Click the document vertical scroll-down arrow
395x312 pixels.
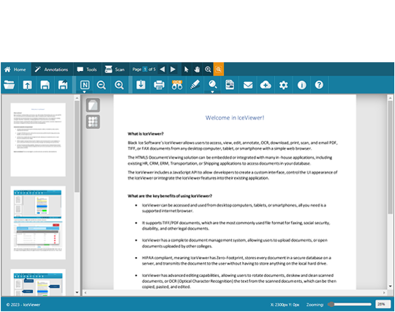pyautogui.click(x=390, y=286)
